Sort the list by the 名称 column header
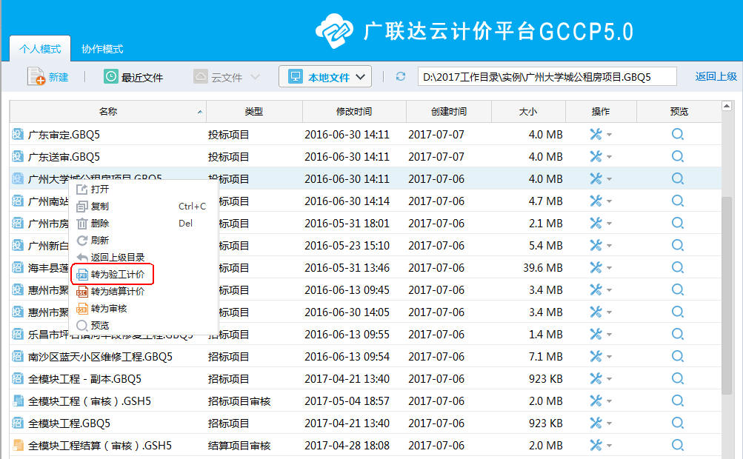The width and height of the screenshot is (743, 459). (x=107, y=112)
